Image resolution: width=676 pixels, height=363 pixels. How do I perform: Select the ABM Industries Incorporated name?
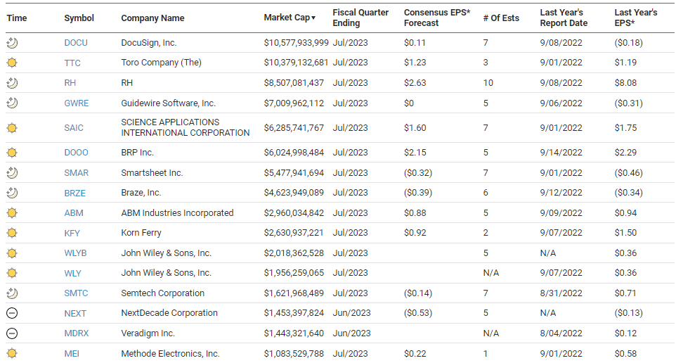[x=177, y=212]
